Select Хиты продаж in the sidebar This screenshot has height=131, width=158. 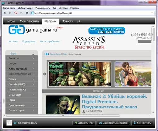[22, 69]
